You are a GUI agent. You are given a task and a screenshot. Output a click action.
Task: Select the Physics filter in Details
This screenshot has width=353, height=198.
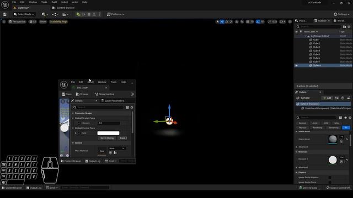click(x=302, y=128)
